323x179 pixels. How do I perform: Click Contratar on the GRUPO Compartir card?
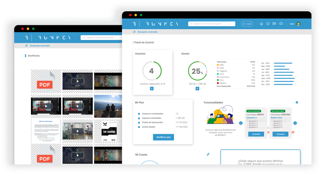click(256, 134)
